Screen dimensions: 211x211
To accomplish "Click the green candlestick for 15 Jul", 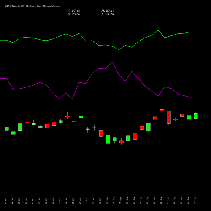I will pos(20,127).
